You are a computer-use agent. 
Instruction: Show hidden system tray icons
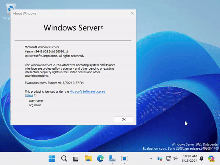[x=151, y=158]
